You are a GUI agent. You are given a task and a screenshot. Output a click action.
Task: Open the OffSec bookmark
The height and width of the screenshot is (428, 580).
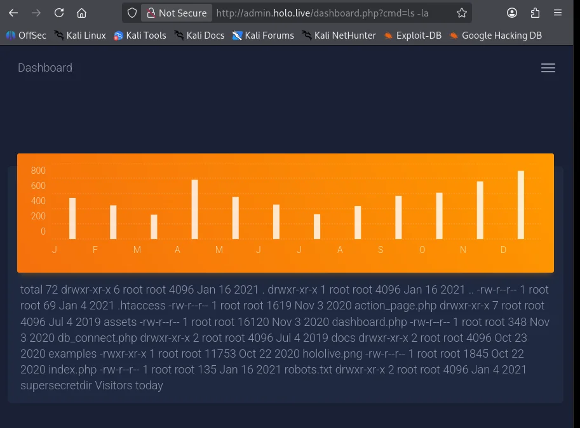coord(26,36)
